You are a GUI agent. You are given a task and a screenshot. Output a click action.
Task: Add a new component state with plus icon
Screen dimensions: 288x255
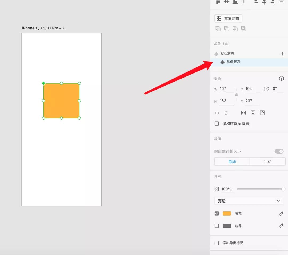pyautogui.click(x=282, y=54)
